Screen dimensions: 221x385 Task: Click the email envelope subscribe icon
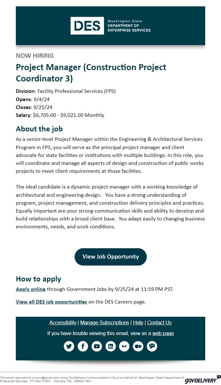click(x=152, y=346)
